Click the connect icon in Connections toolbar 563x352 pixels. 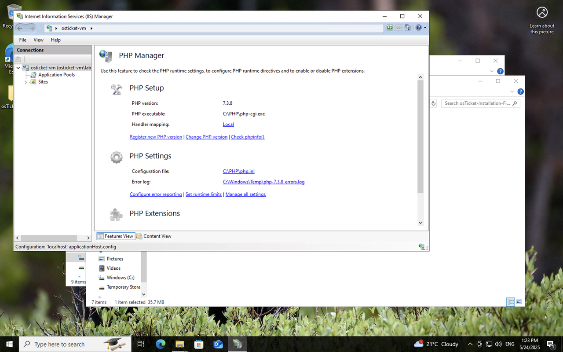pyautogui.click(x=18, y=59)
